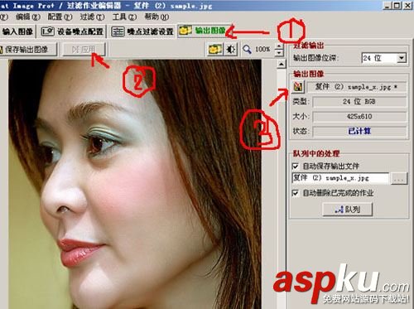This screenshot has height=309, width=414.
Task: Increase zoom with the up spinner arrow
Action: [279, 46]
